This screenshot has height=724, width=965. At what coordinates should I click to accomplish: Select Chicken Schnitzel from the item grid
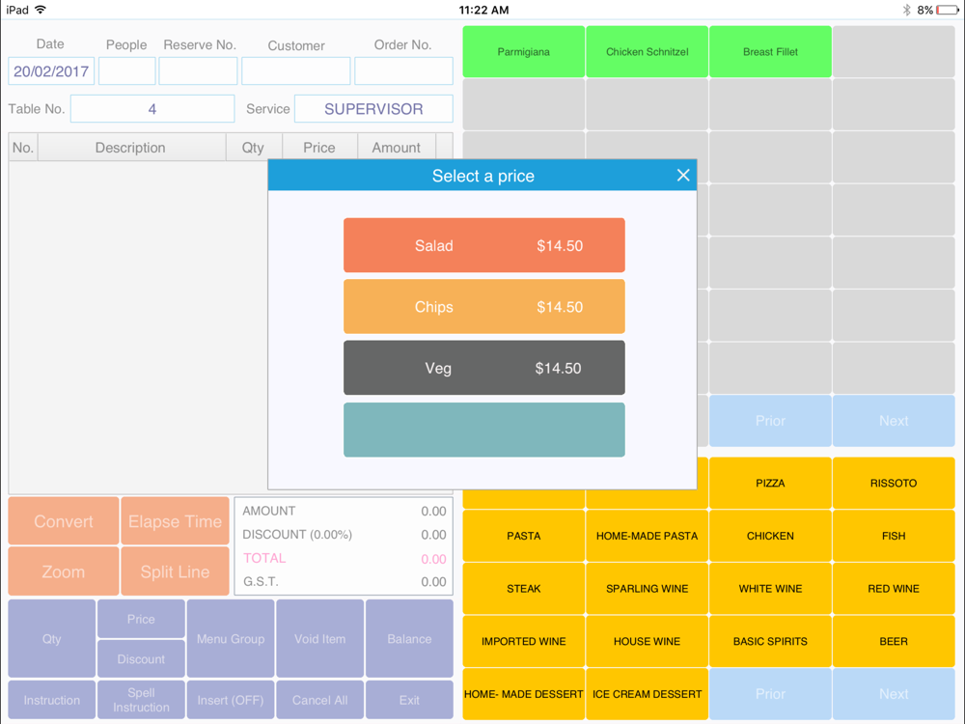pyautogui.click(x=647, y=52)
